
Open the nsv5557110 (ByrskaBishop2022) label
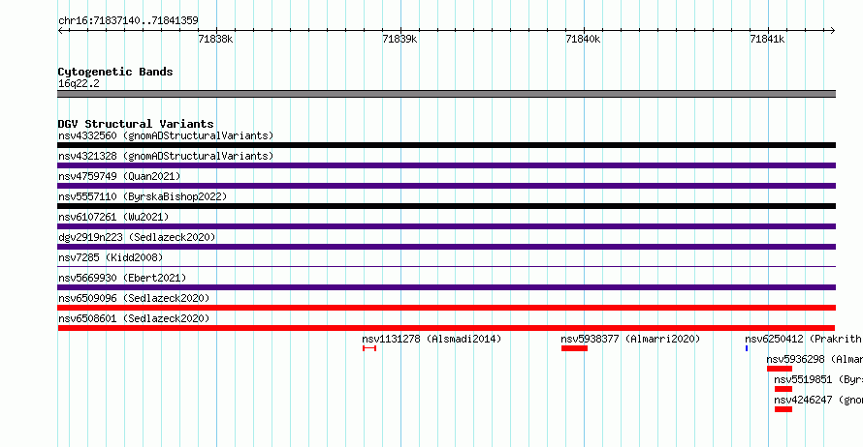(143, 196)
